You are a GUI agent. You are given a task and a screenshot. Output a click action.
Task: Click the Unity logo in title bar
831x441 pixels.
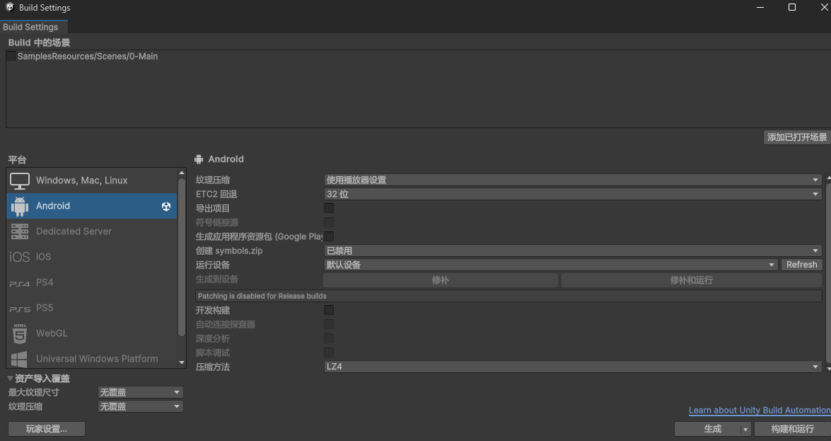(x=9, y=7)
